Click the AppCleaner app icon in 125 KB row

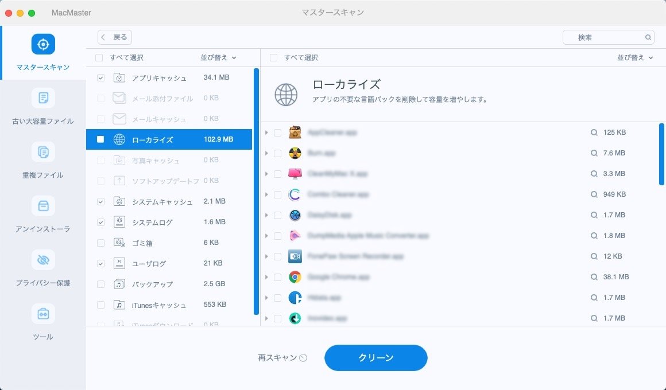click(295, 132)
